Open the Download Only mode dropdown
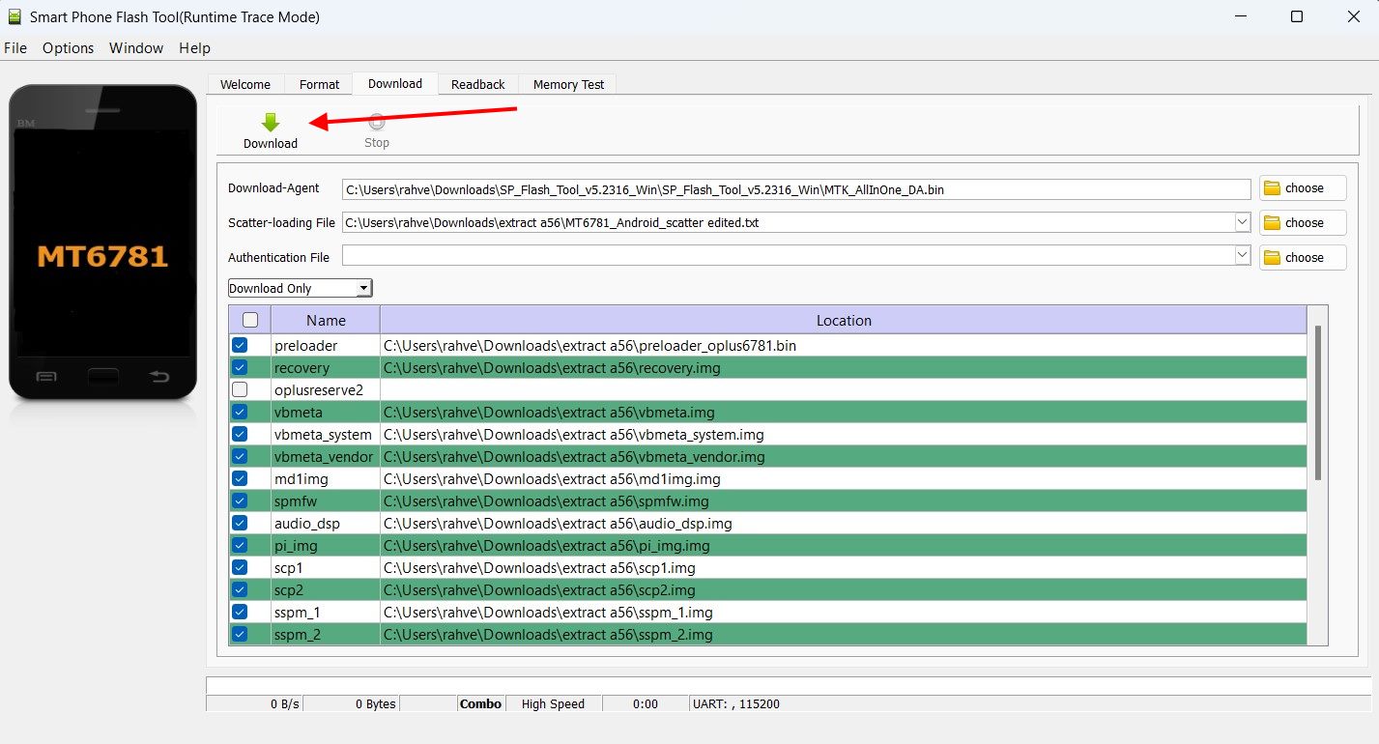Screen dimensions: 1379x744 [x=300, y=288]
